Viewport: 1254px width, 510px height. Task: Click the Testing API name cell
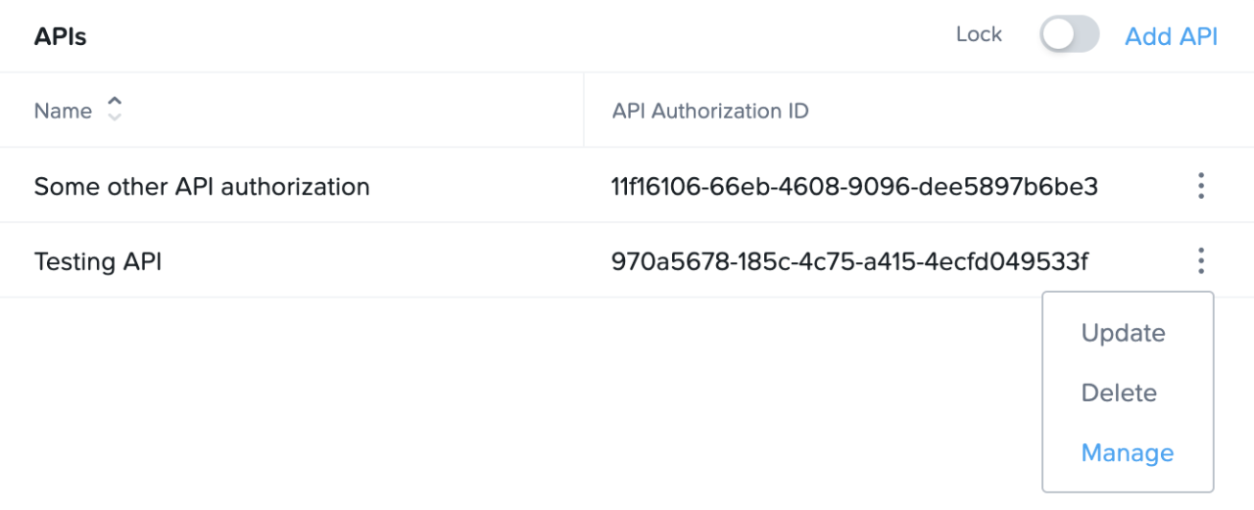(x=98, y=261)
